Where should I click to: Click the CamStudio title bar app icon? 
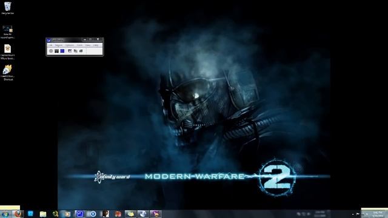48,40
